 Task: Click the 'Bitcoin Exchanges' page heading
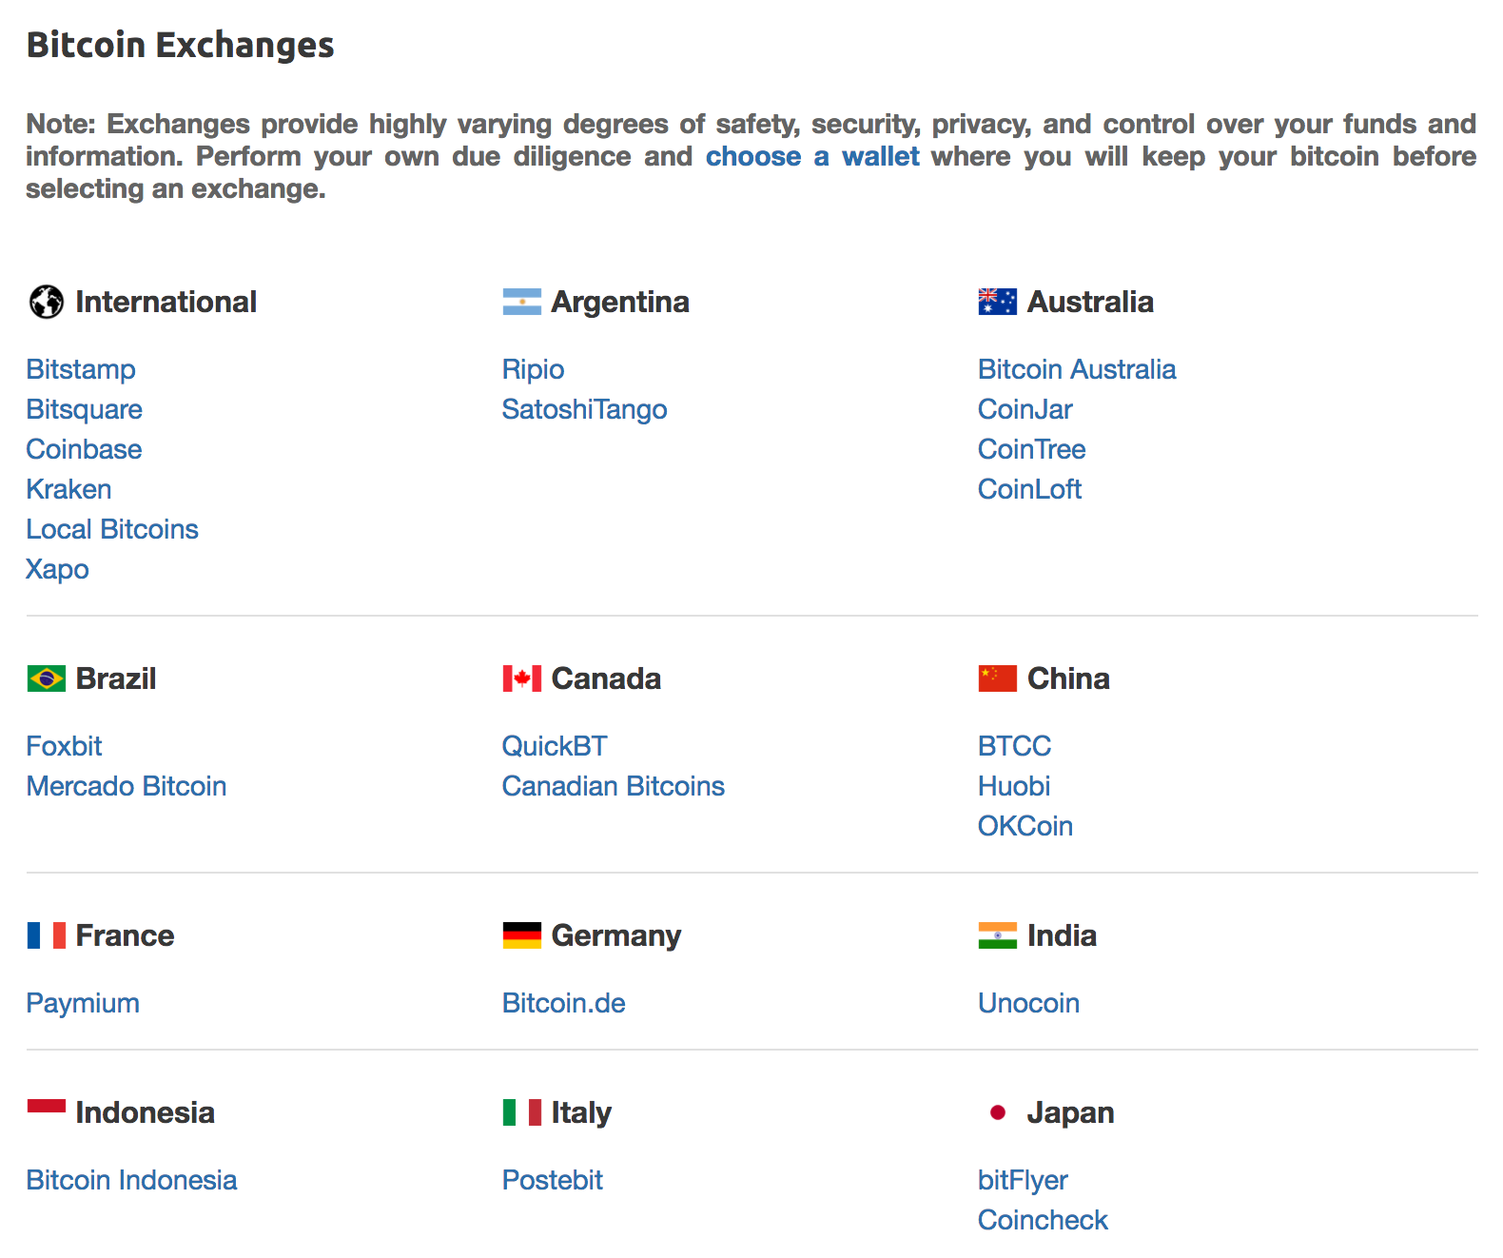tap(181, 46)
